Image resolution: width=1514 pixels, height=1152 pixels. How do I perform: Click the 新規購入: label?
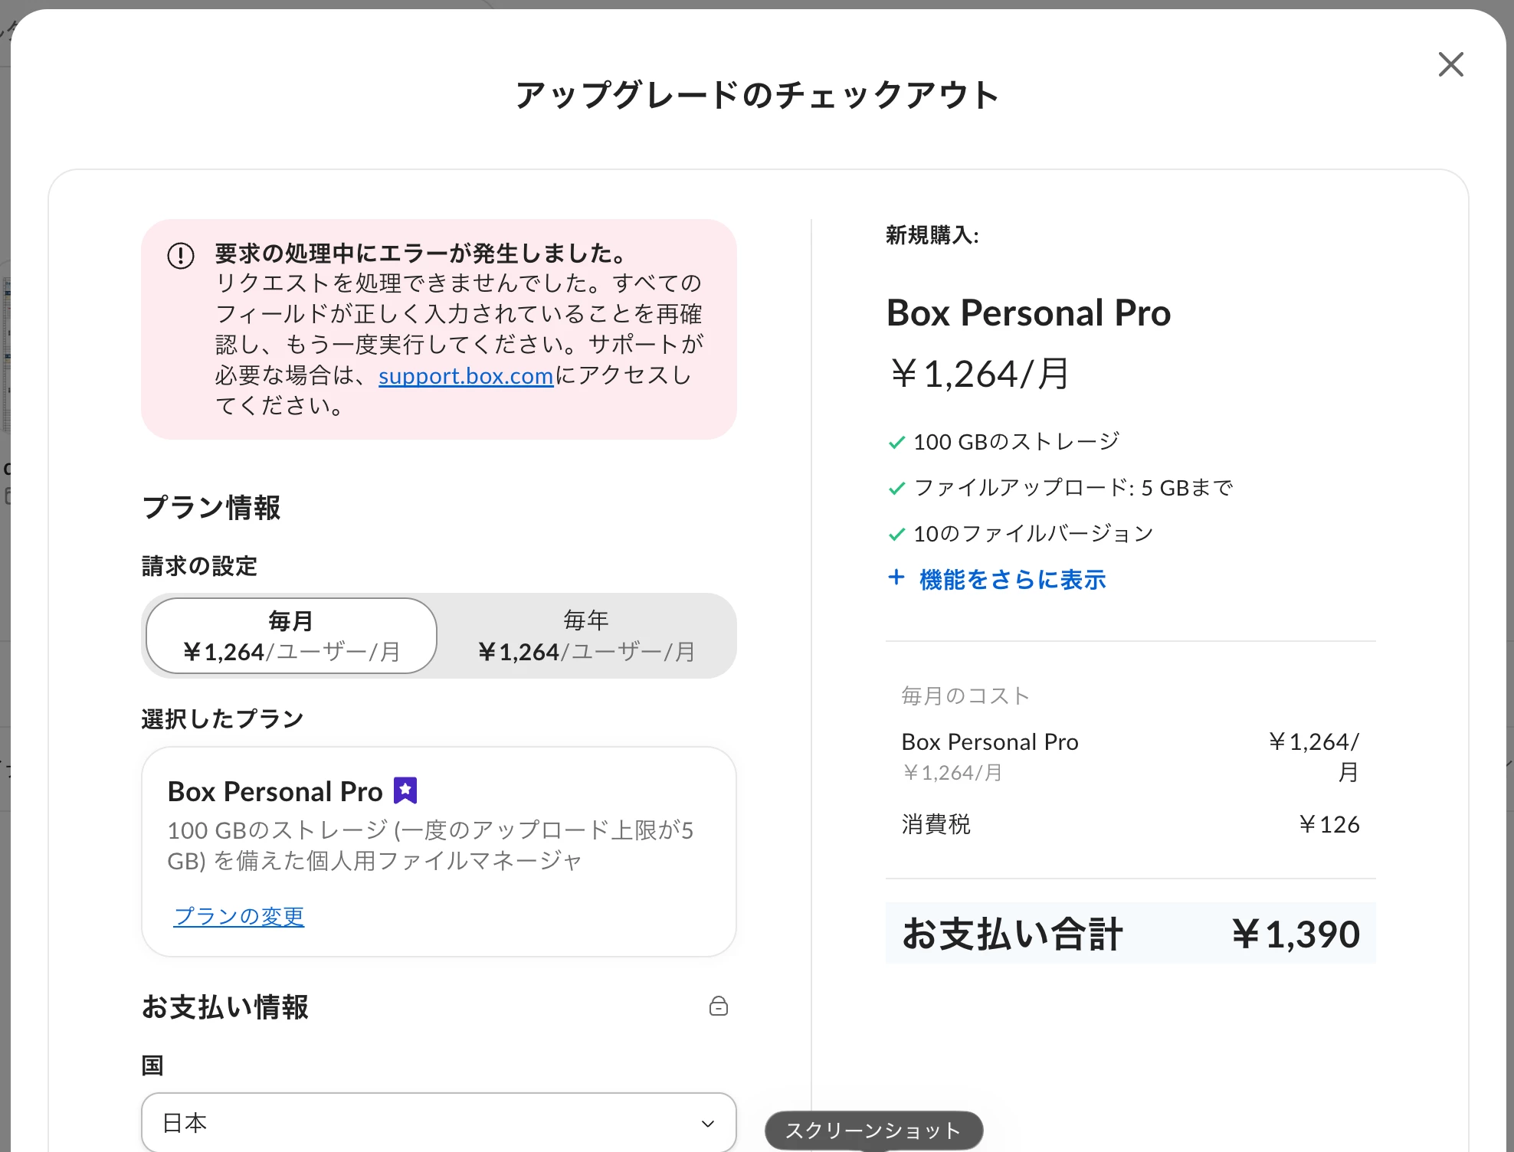pyautogui.click(x=932, y=235)
